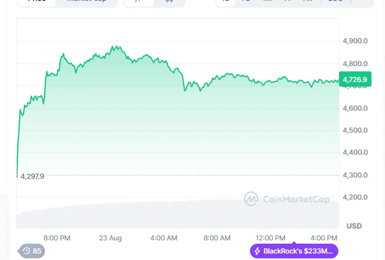Enable LOG scale on the chart
The height and width of the screenshot is (260, 385).
[x=336, y=2]
